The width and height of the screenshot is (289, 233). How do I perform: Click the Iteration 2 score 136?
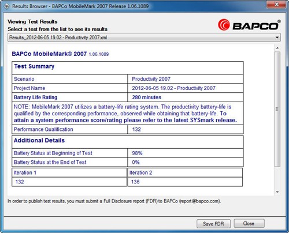click(135, 182)
